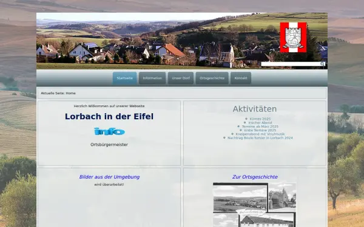364x227 pixels.
Task: Click the Ortsbürgermeister text
Action: point(109,145)
